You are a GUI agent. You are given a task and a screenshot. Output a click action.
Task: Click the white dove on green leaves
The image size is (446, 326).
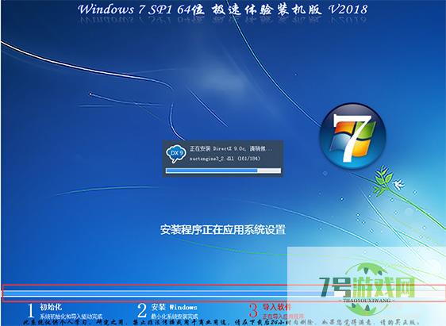click(x=398, y=184)
